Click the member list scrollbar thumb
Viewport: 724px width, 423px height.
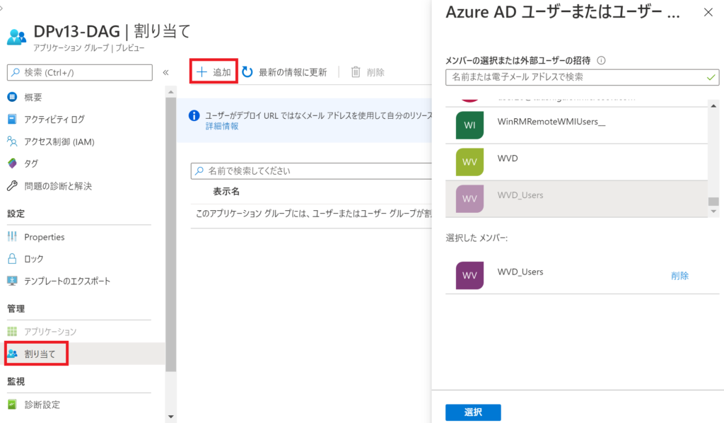click(713, 202)
